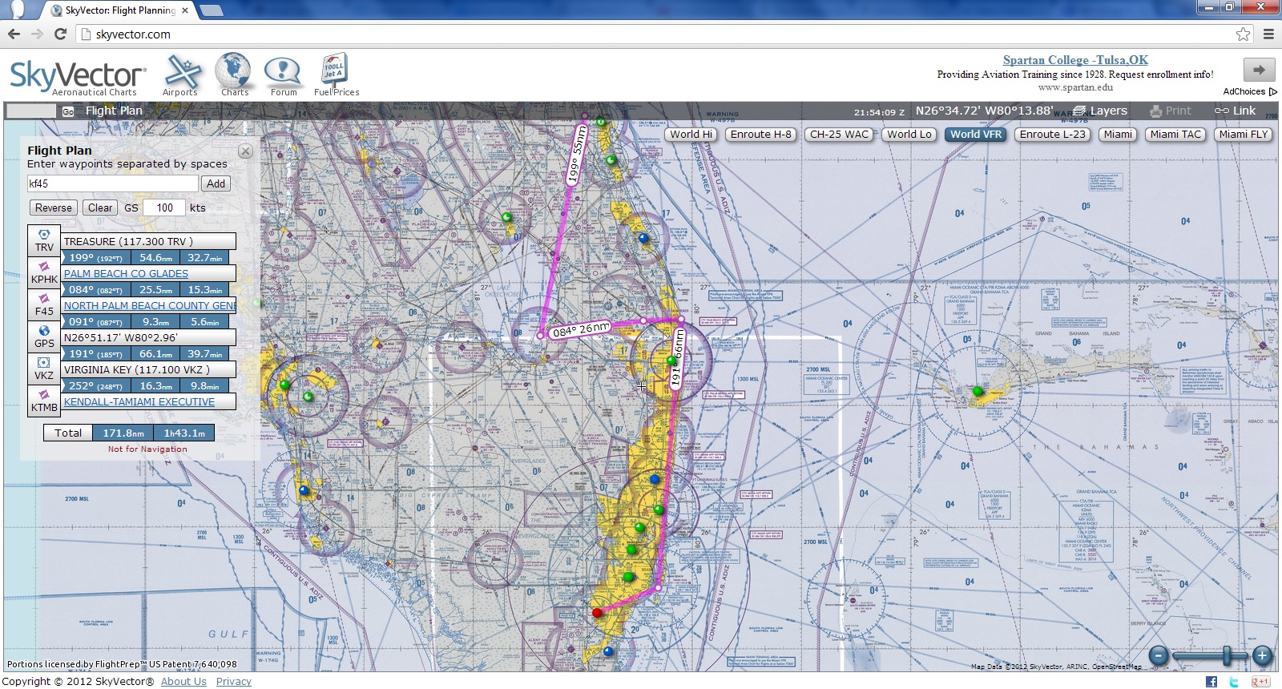Click the '084° 26nm' route leg label
This screenshot has width=1282, height=689.
point(581,329)
